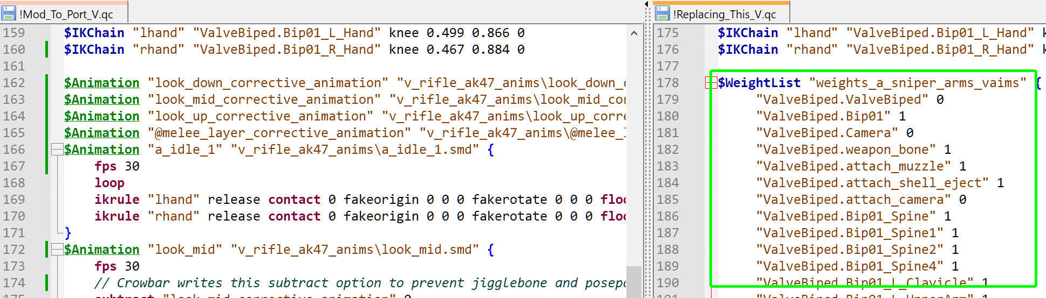The width and height of the screenshot is (1046, 298).
Task: Click the word release on line 170
Action: pos(234,216)
